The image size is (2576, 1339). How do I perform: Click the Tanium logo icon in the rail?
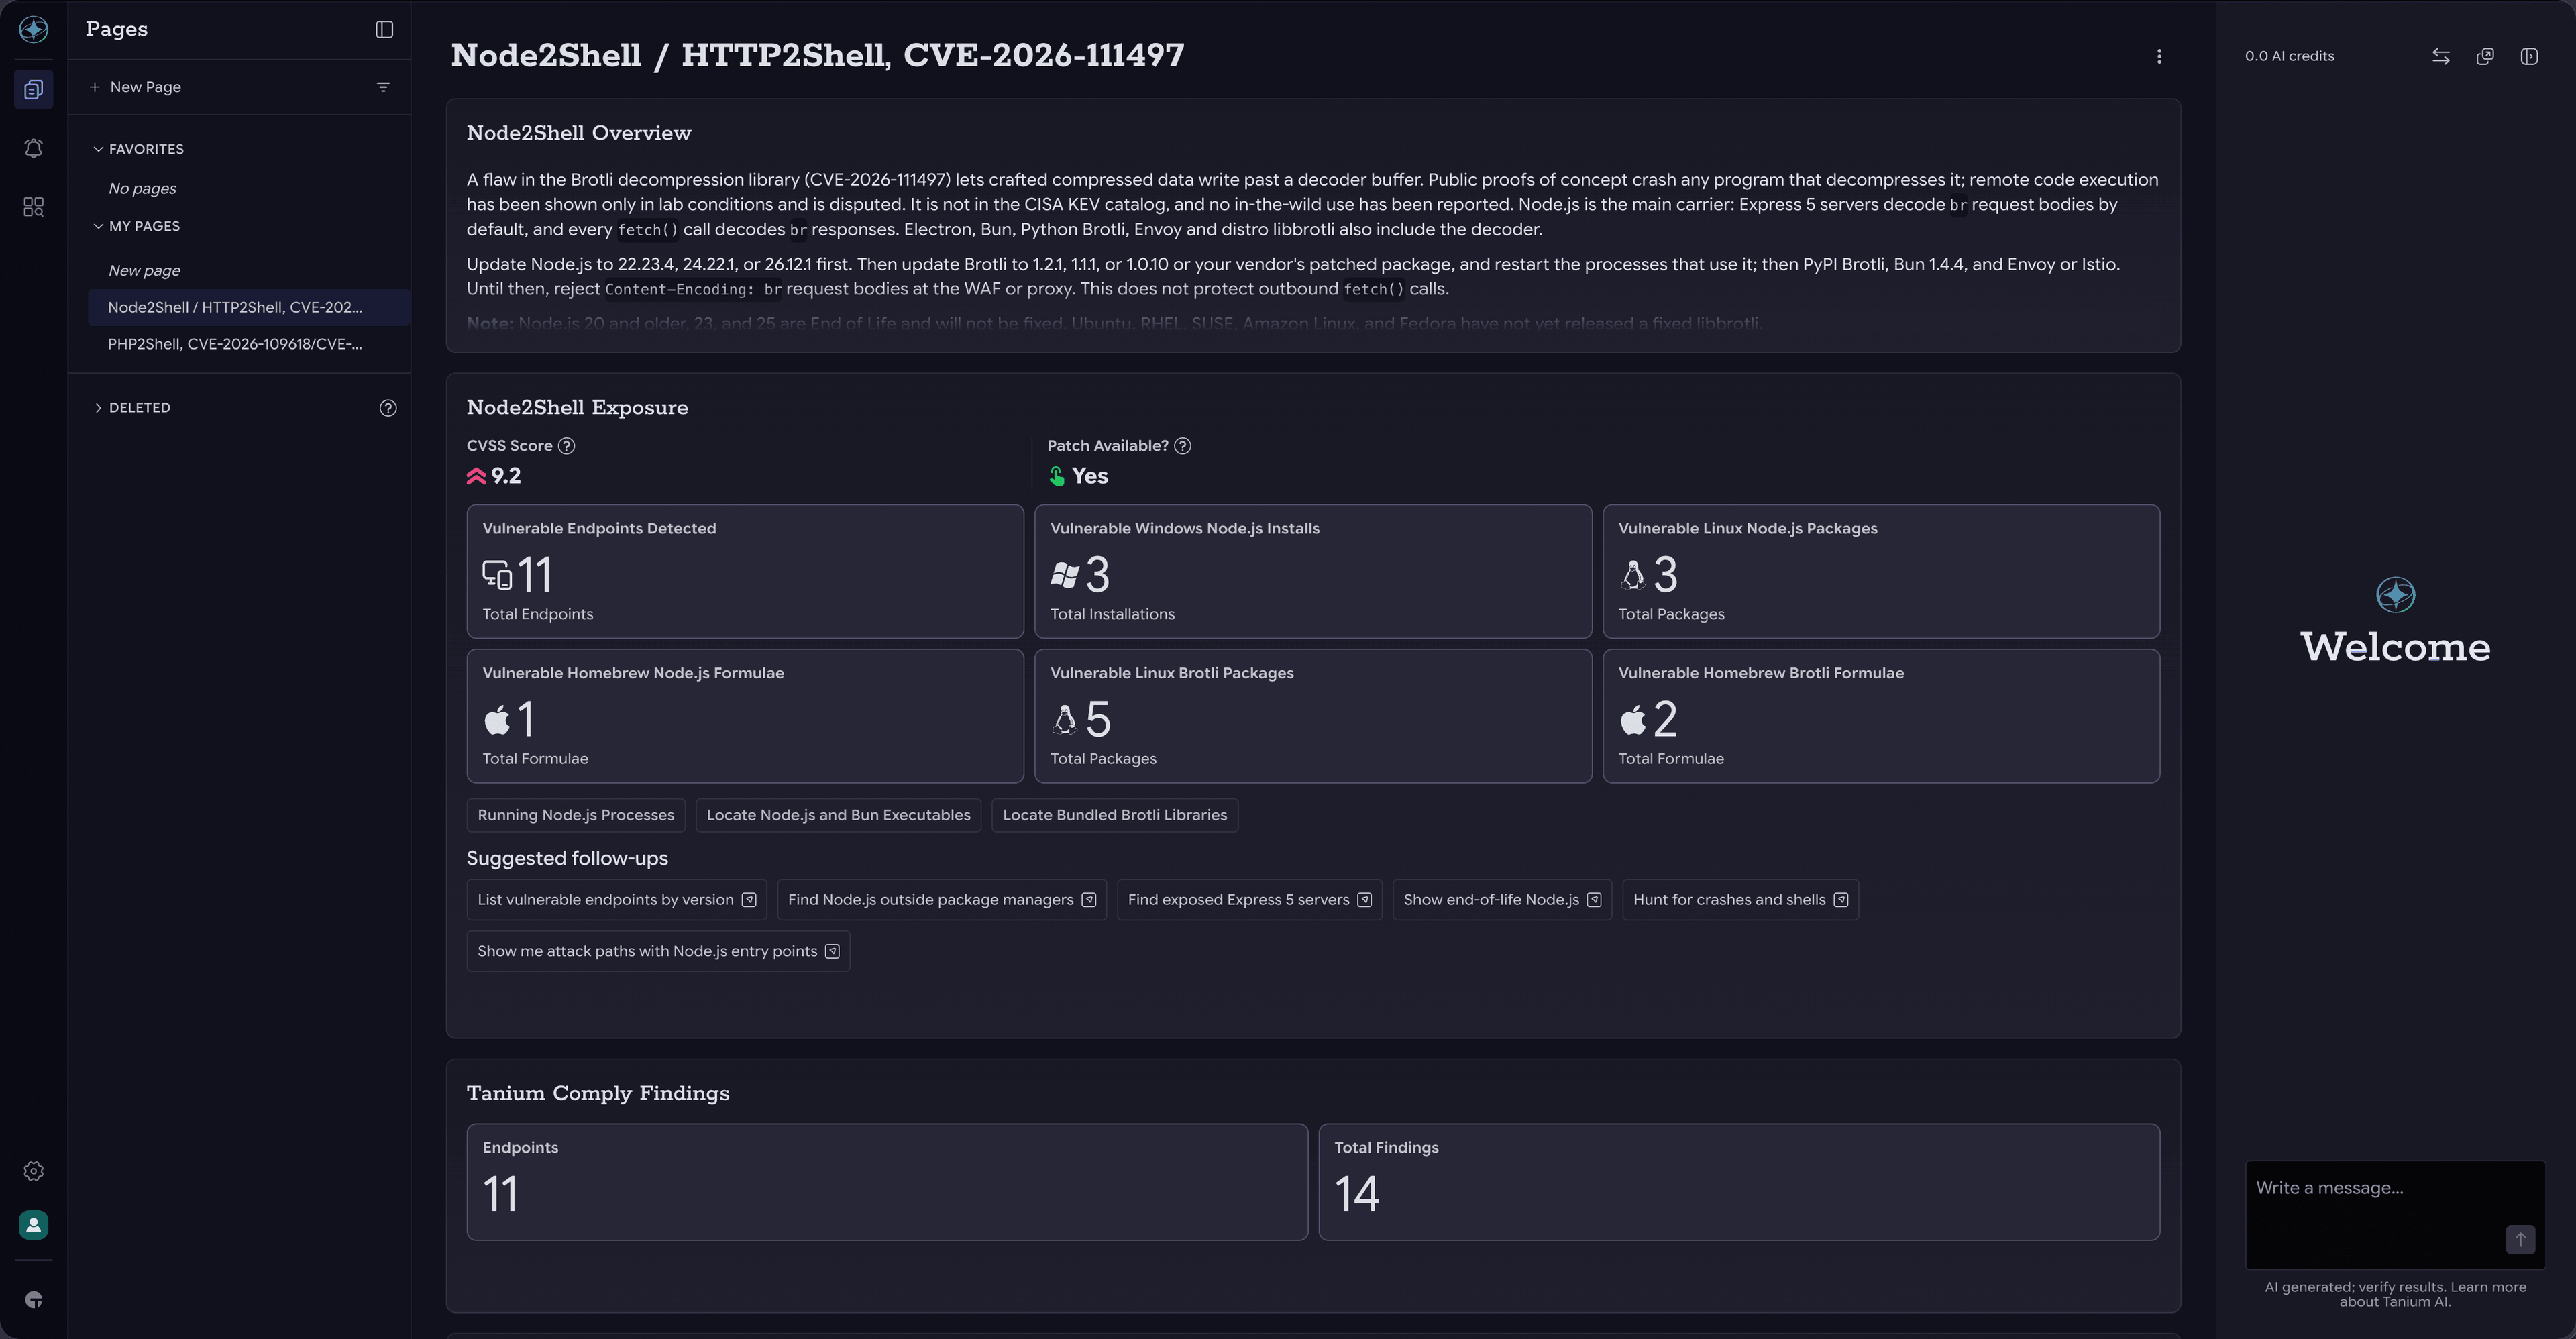click(33, 29)
